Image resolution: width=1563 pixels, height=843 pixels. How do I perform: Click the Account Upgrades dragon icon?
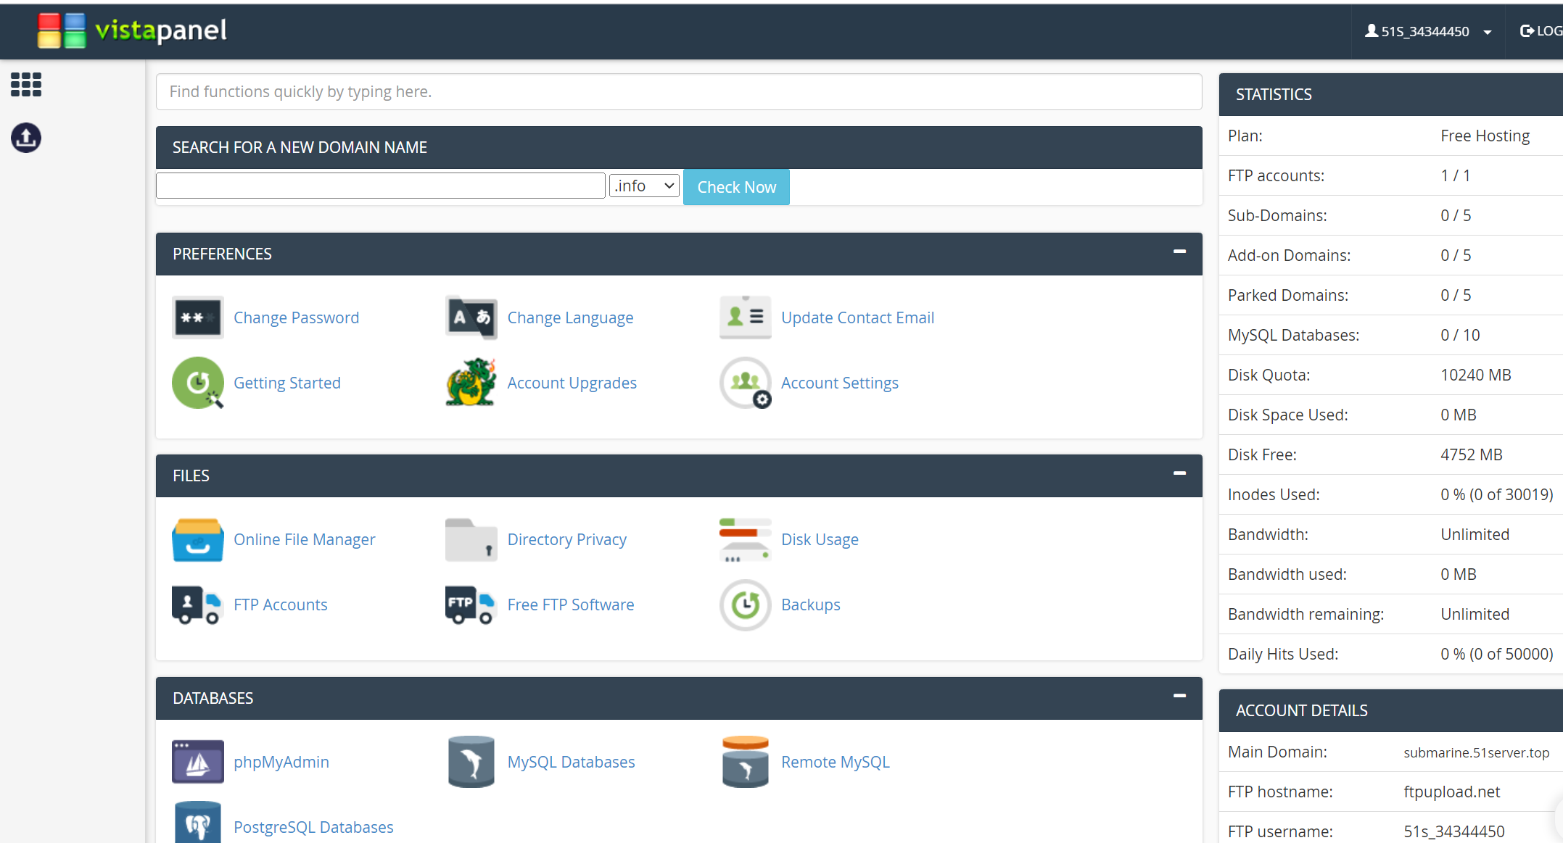[x=471, y=383]
